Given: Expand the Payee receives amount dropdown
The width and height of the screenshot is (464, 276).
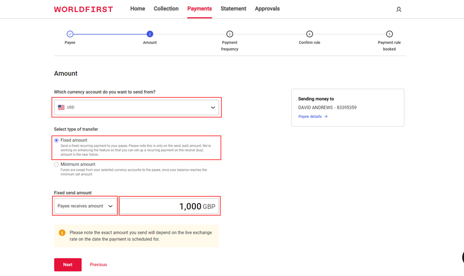Looking at the screenshot, I should tap(86, 206).
